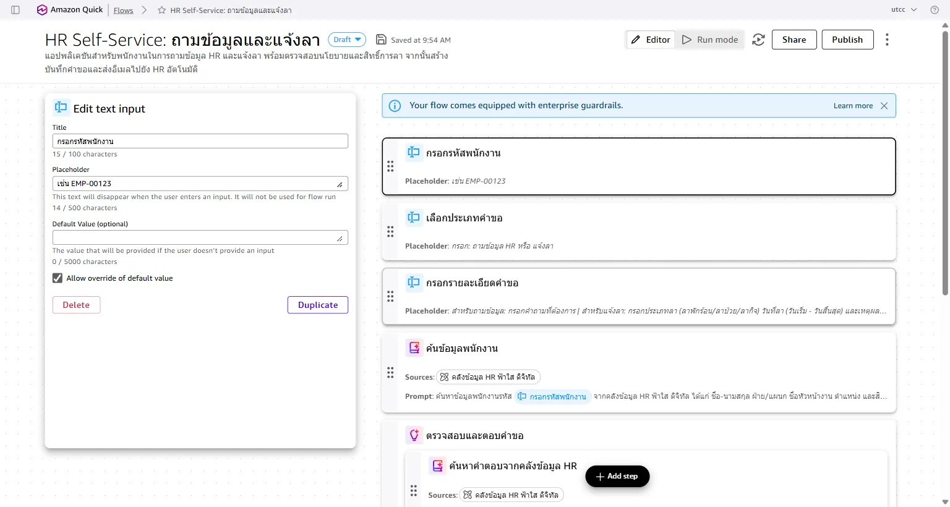The image size is (950, 507).
Task: Toggle the sidebar panel icon
Action: pyautogui.click(x=15, y=10)
